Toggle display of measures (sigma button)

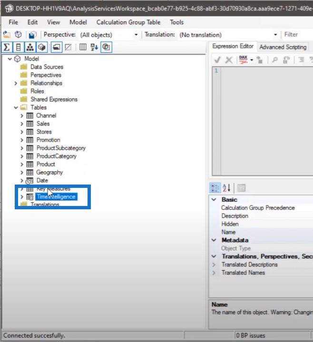(x=7, y=47)
